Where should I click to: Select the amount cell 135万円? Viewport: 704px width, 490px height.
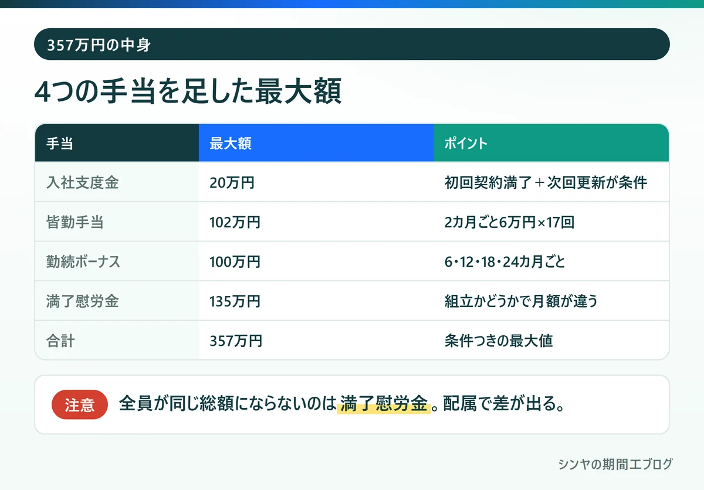pyautogui.click(x=316, y=301)
